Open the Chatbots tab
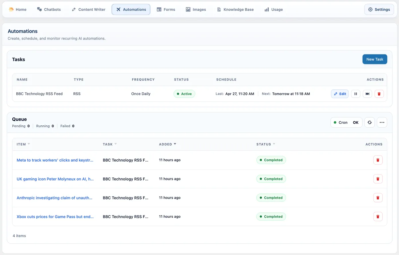The height and width of the screenshot is (255, 399). pos(49,10)
